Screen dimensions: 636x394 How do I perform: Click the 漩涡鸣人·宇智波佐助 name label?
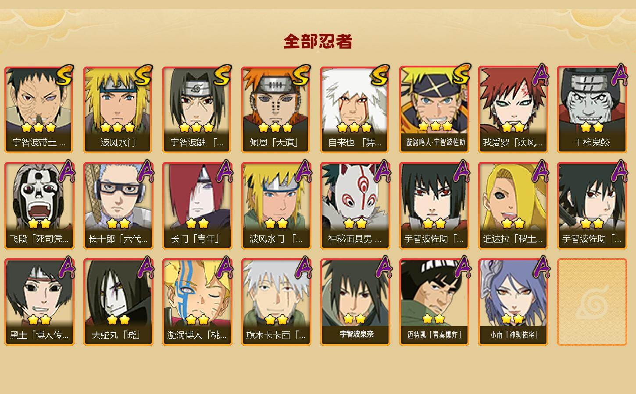436,142
